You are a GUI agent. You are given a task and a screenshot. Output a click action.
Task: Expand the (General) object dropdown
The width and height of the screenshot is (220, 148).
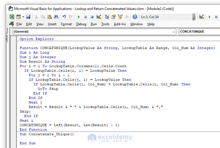pyautogui.click(x=173, y=32)
